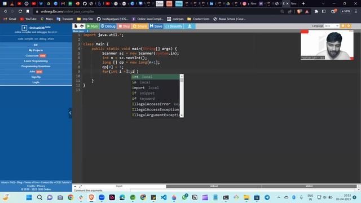The image size is (361, 203).
Task: Click the orange icon beside Language dropdown
Action: [x=343, y=26]
